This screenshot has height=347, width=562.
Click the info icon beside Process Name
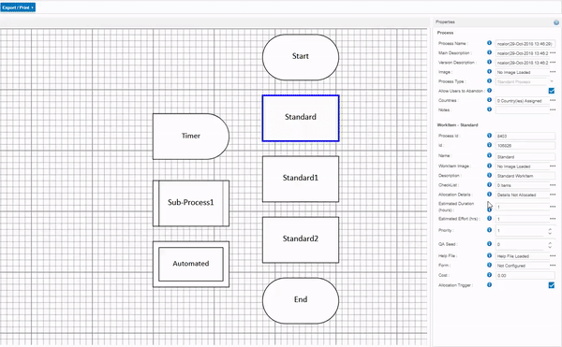pos(489,43)
